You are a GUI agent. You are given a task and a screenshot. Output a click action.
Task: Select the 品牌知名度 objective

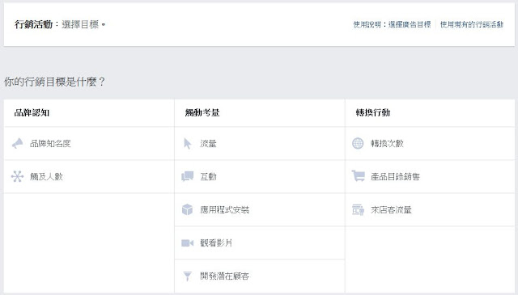point(89,144)
